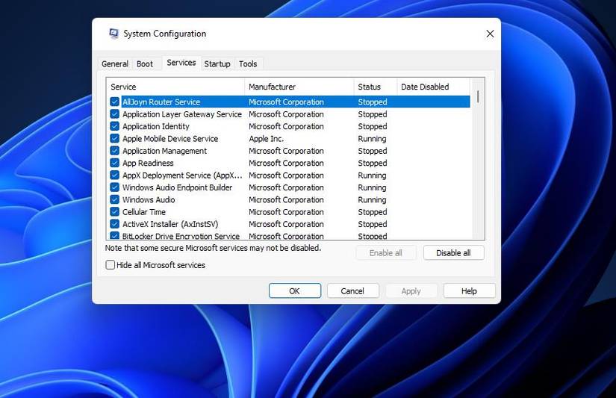Click the Apple Inc. manufacturer cell
Viewport: 616px width, 398px height.
[266, 139]
